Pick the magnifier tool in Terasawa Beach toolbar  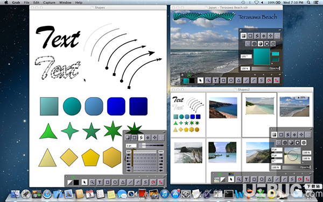tap(208, 80)
